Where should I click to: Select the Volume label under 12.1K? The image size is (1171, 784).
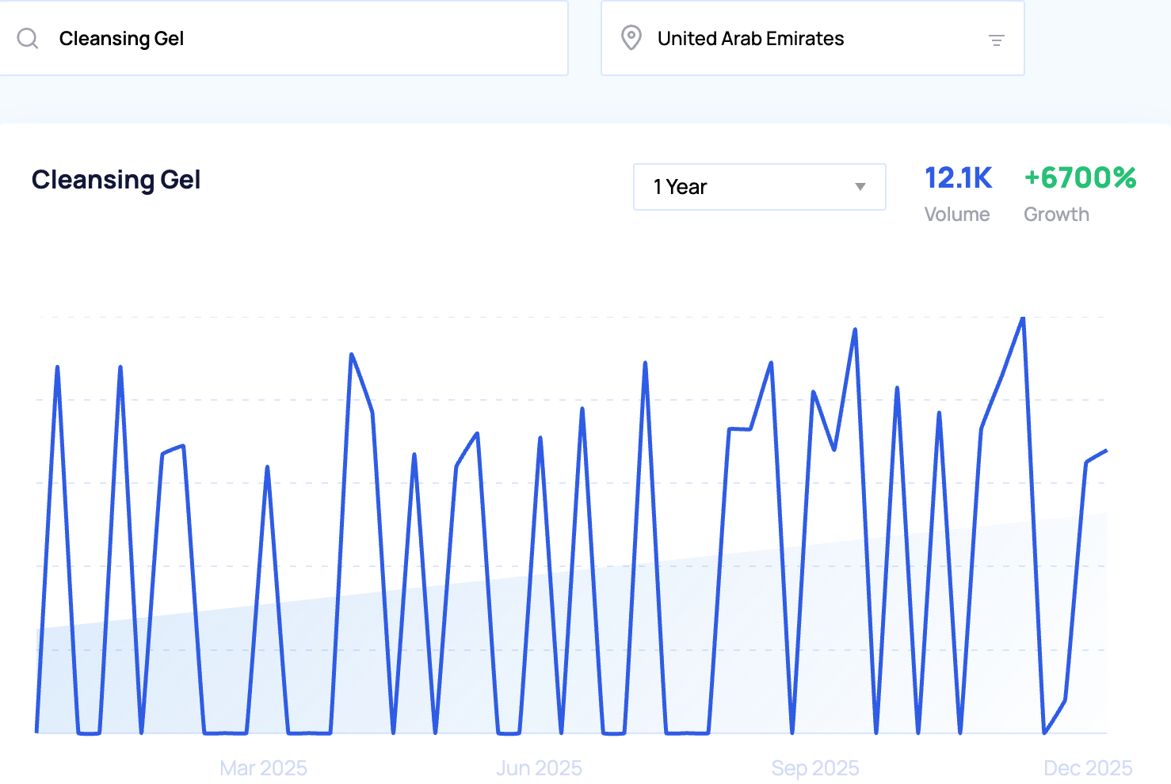pyautogui.click(x=956, y=215)
